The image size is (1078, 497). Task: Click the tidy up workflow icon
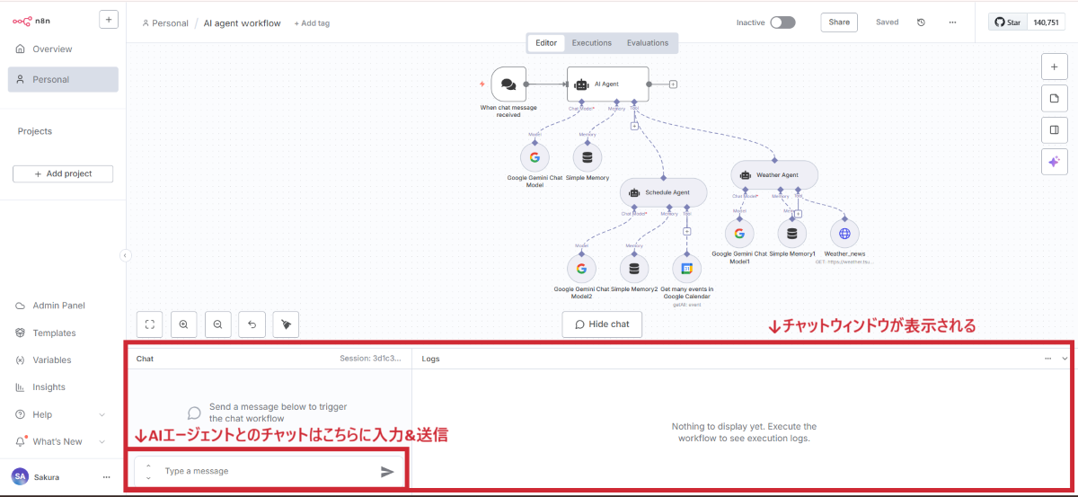286,324
